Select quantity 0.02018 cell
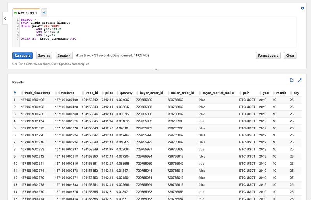This screenshot has height=200, width=311. click(122, 128)
